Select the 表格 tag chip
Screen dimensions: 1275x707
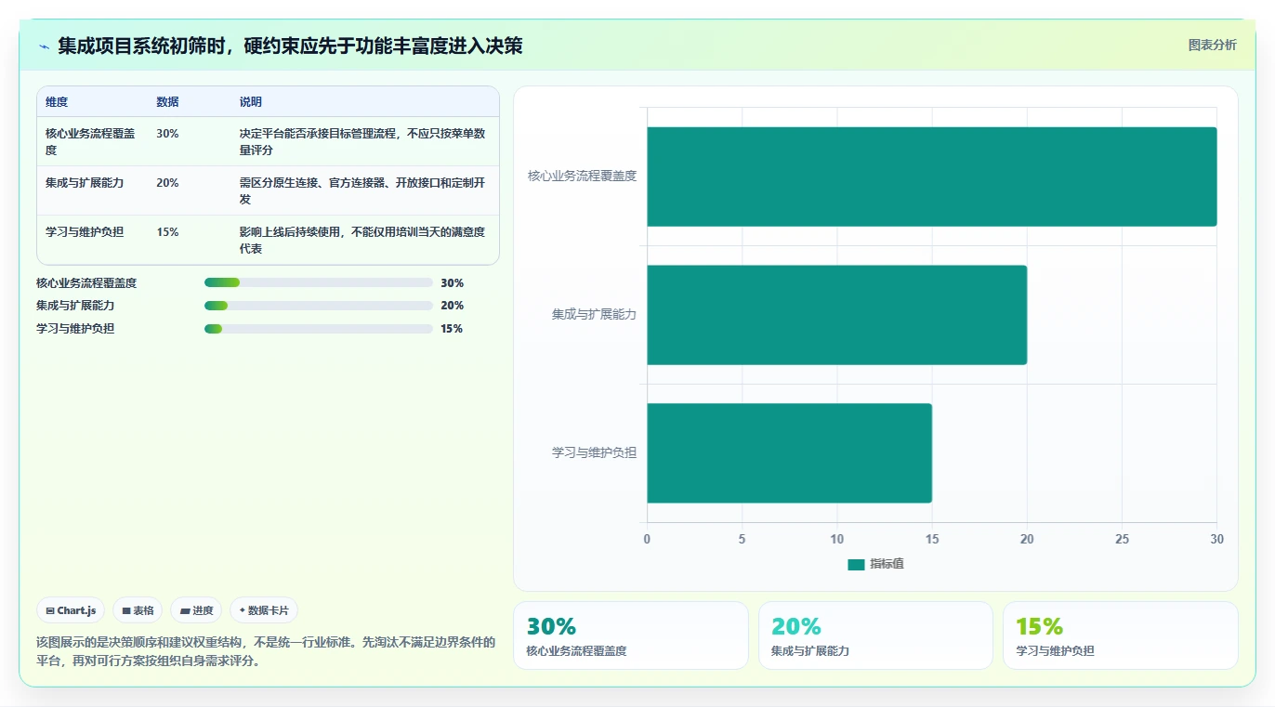click(x=138, y=610)
